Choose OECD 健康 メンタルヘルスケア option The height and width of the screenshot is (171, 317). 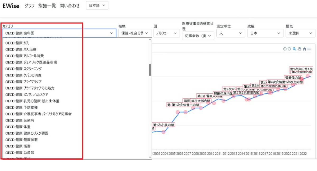click(x=27, y=94)
